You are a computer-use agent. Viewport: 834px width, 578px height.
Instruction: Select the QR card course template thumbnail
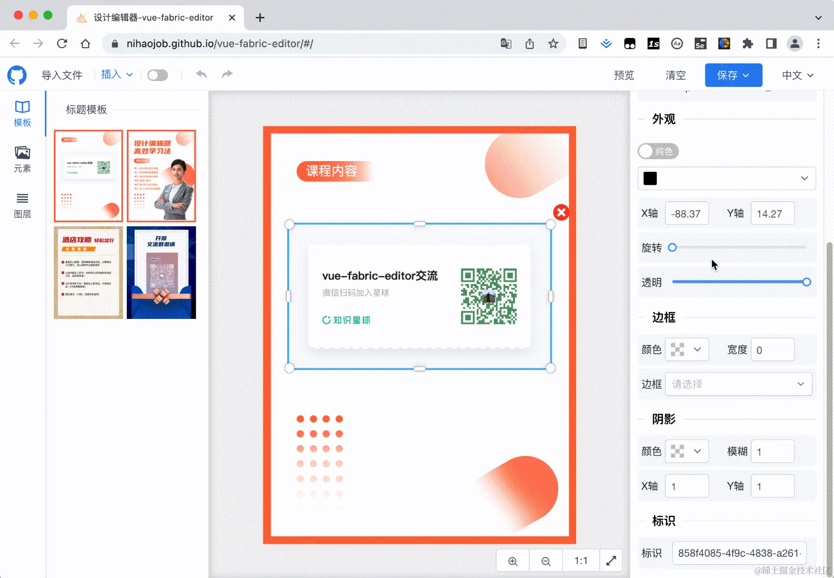(88, 176)
